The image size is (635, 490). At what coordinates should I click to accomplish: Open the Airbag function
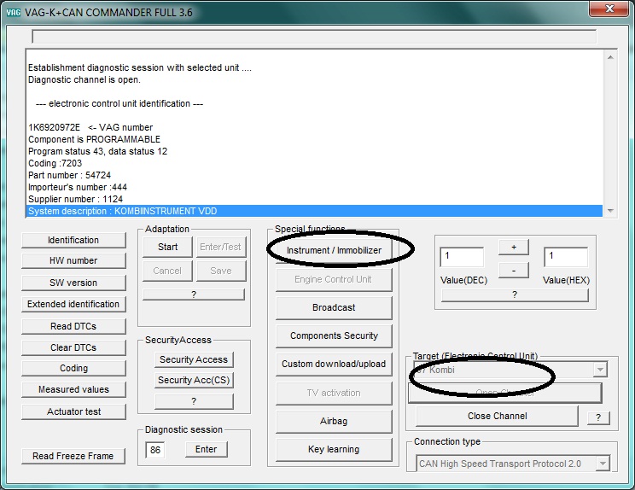(x=334, y=421)
